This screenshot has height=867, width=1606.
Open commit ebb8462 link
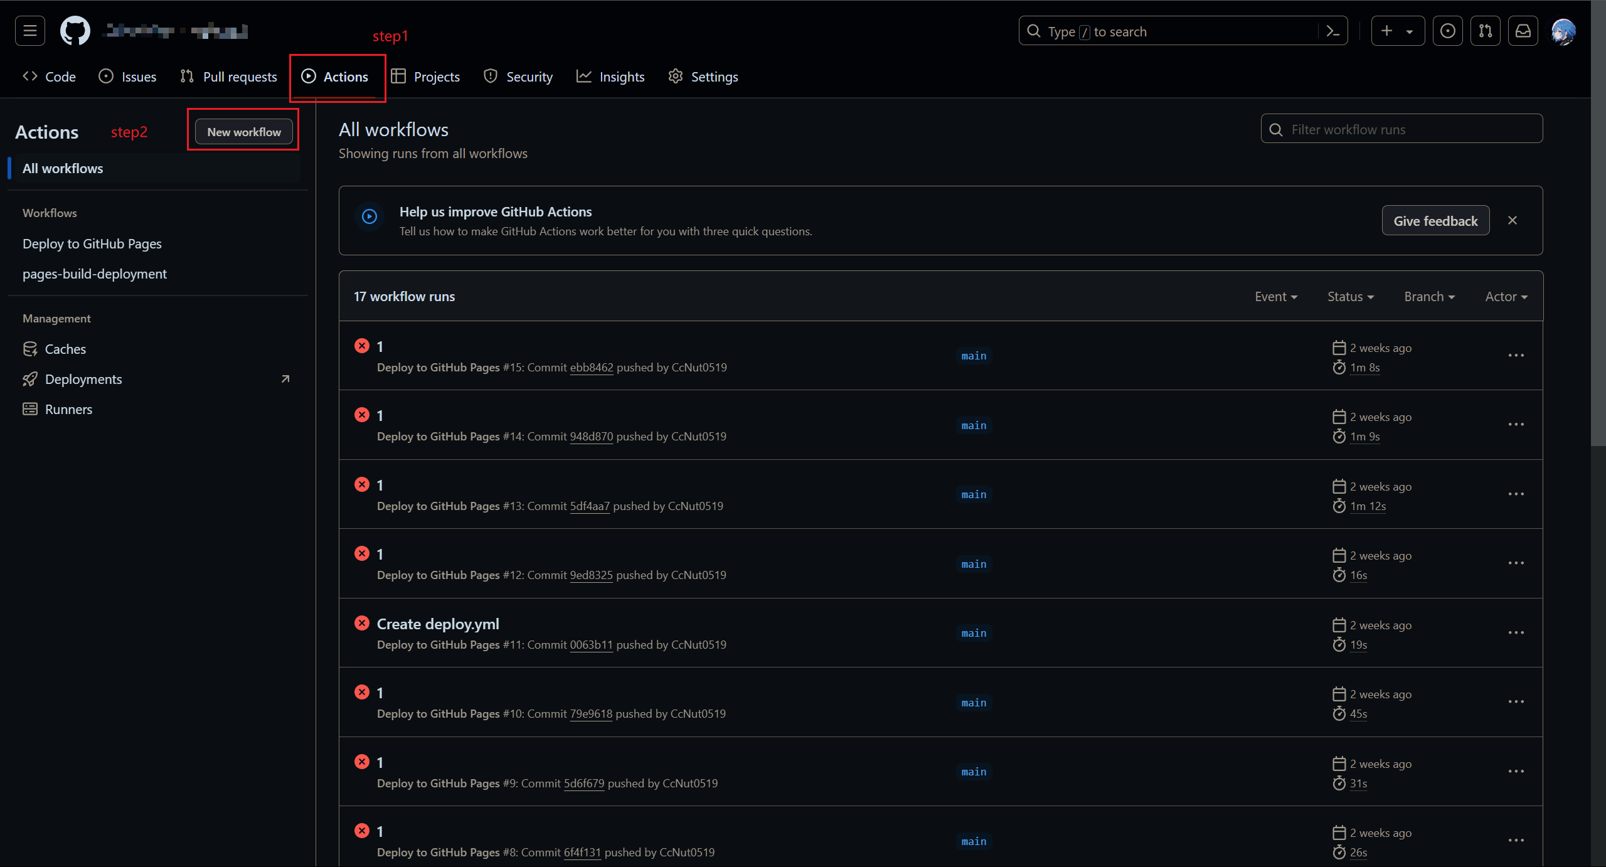[x=592, y=368]
